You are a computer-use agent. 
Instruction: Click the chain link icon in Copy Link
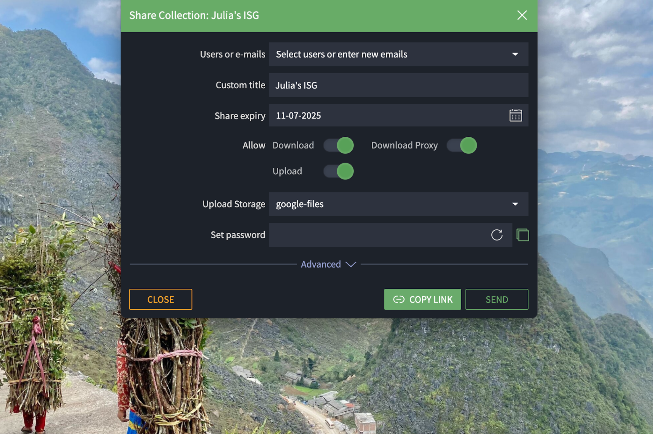(x=399, y=299)
